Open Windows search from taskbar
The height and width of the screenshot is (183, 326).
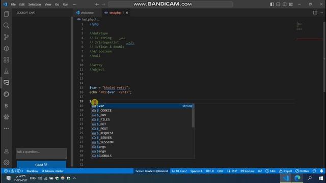310,178
